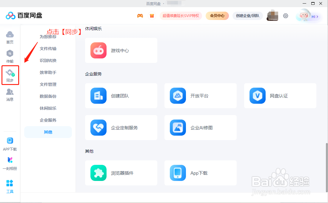328x203 pixels.
Task: Click the blurred user avatar in header
Action: tap(272, 16)
